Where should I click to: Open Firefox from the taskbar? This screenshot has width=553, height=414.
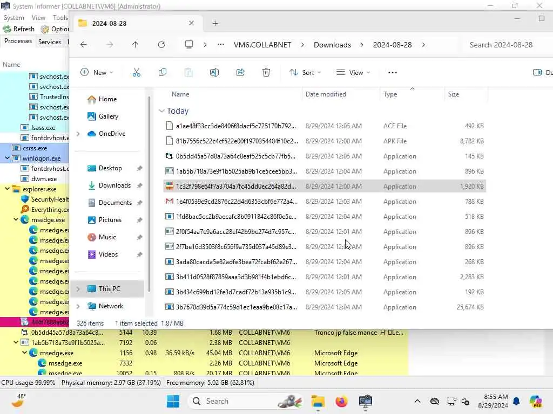(341, 401)
